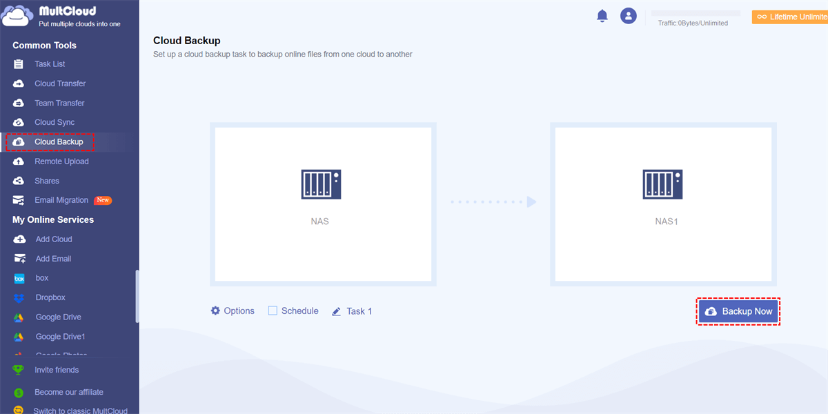828x414 pixels.
Task: Click the Remote Upload icon
Action: click(19, 161)
